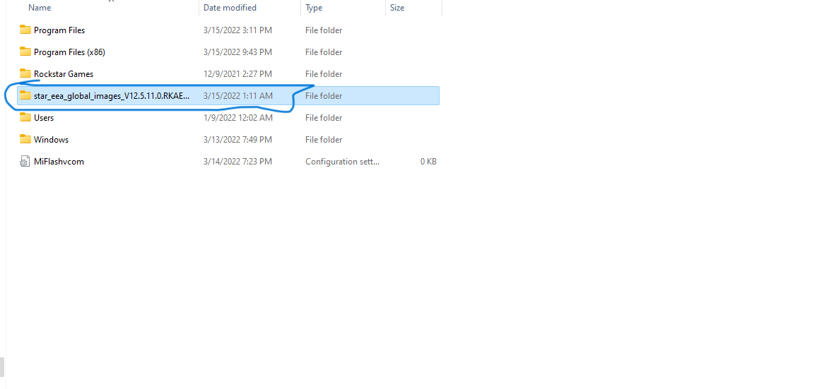
Task: Click the MiFlashvcom configuration file icon
Action: tap(25, 162)
